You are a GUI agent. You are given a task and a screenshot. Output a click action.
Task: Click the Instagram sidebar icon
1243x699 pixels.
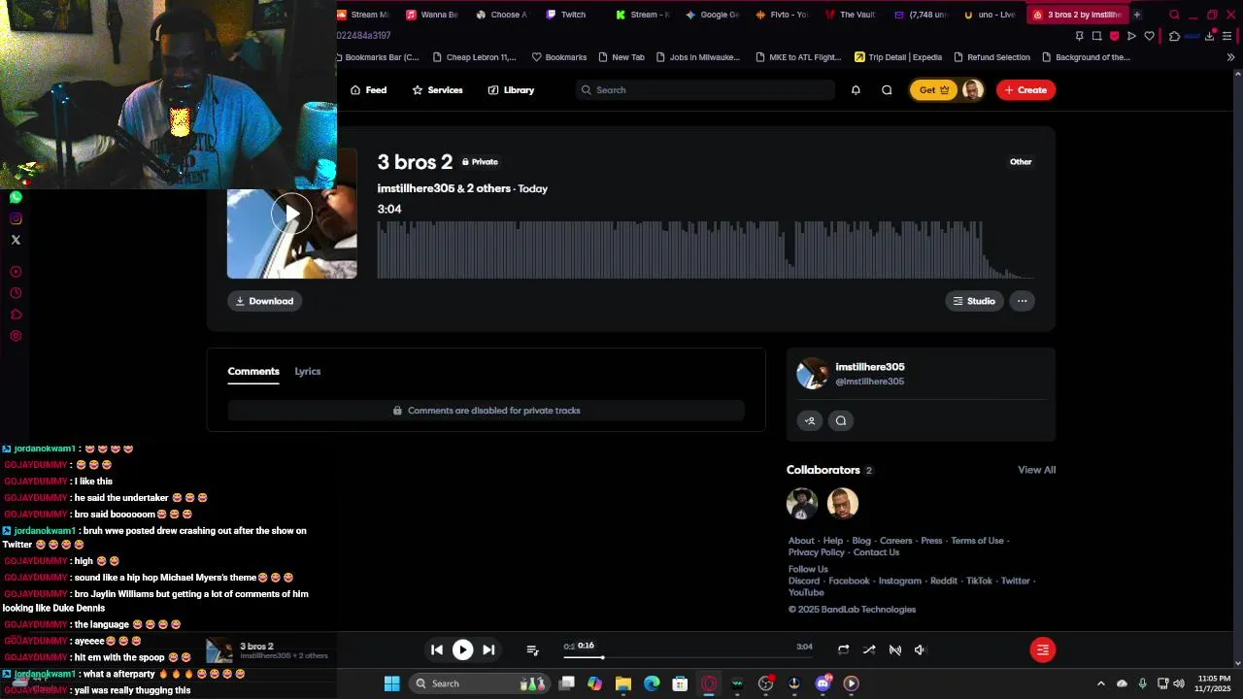pyautogui.click(x=16, y=218)
